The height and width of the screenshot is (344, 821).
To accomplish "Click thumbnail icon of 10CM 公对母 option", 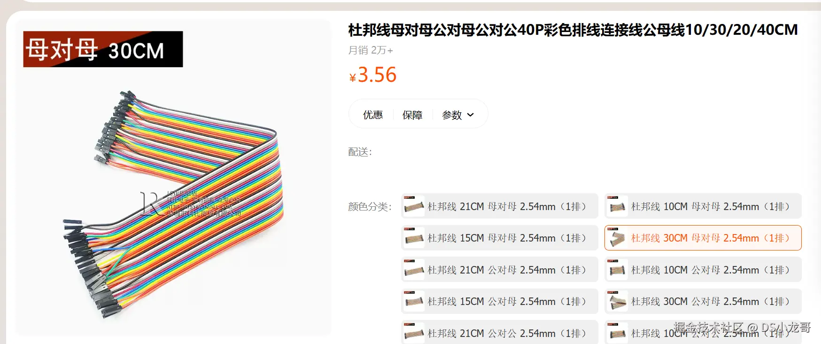I will [x=618, y=270].
